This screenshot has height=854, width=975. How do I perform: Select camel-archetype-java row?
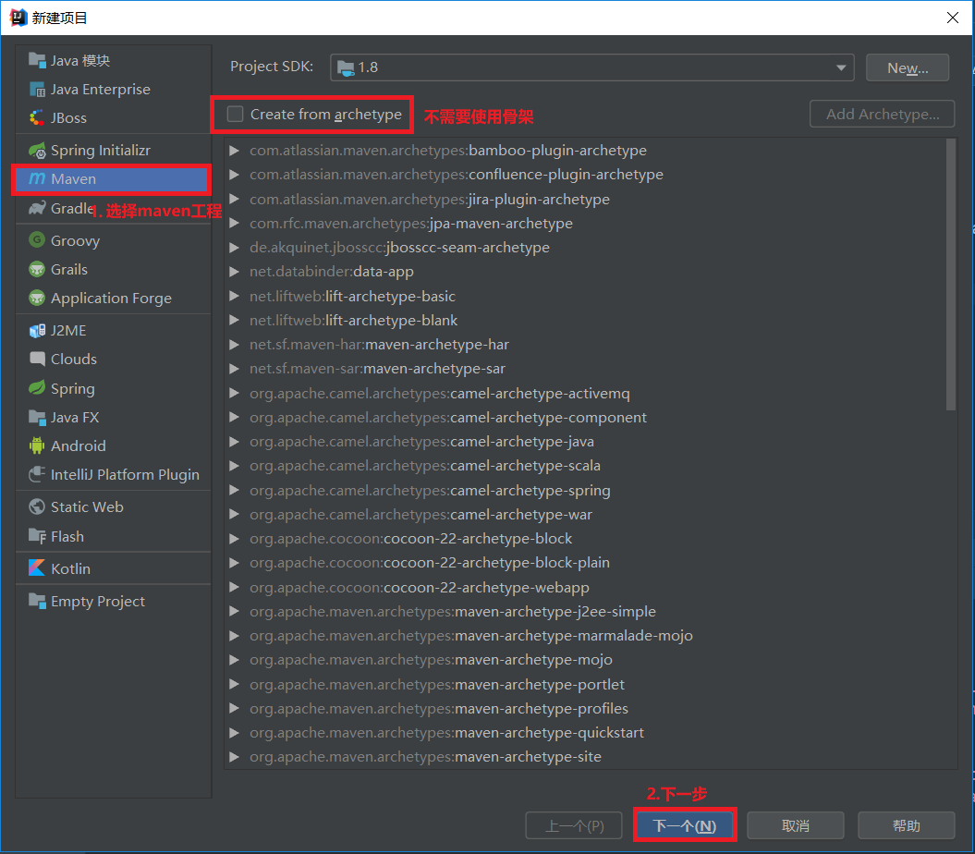pos(584,442)
